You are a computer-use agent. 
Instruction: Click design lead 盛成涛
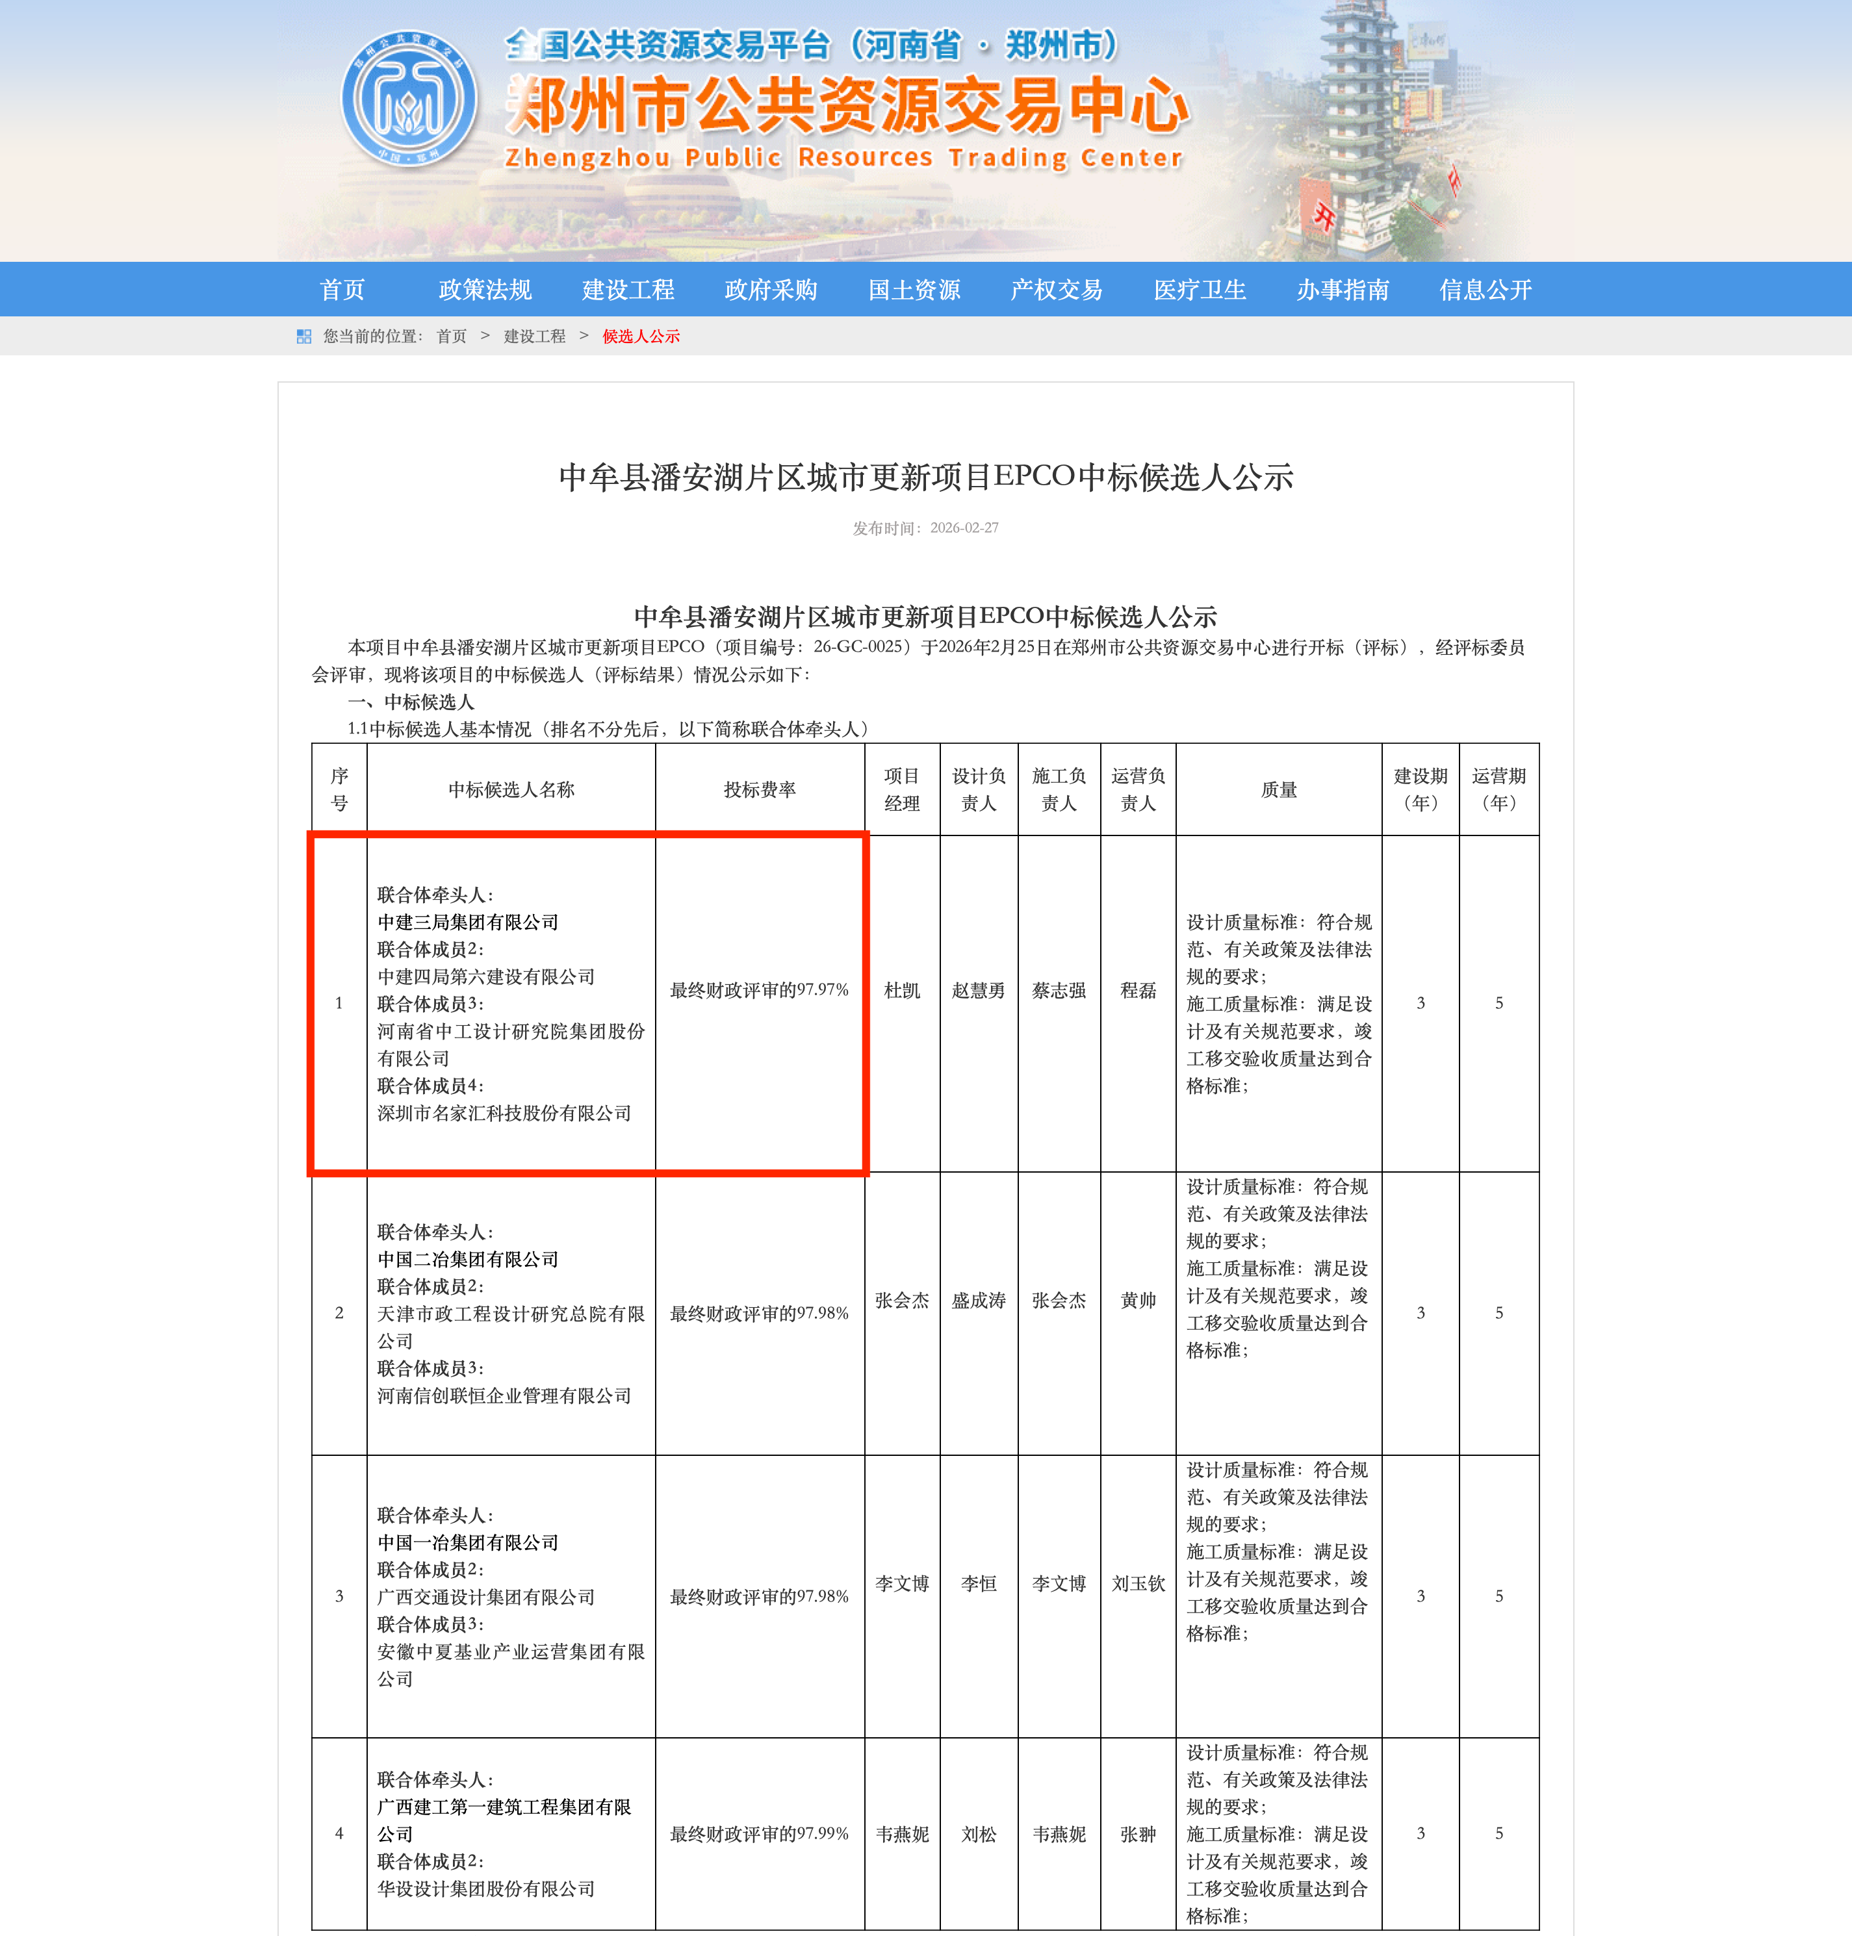click(979, 1301)
